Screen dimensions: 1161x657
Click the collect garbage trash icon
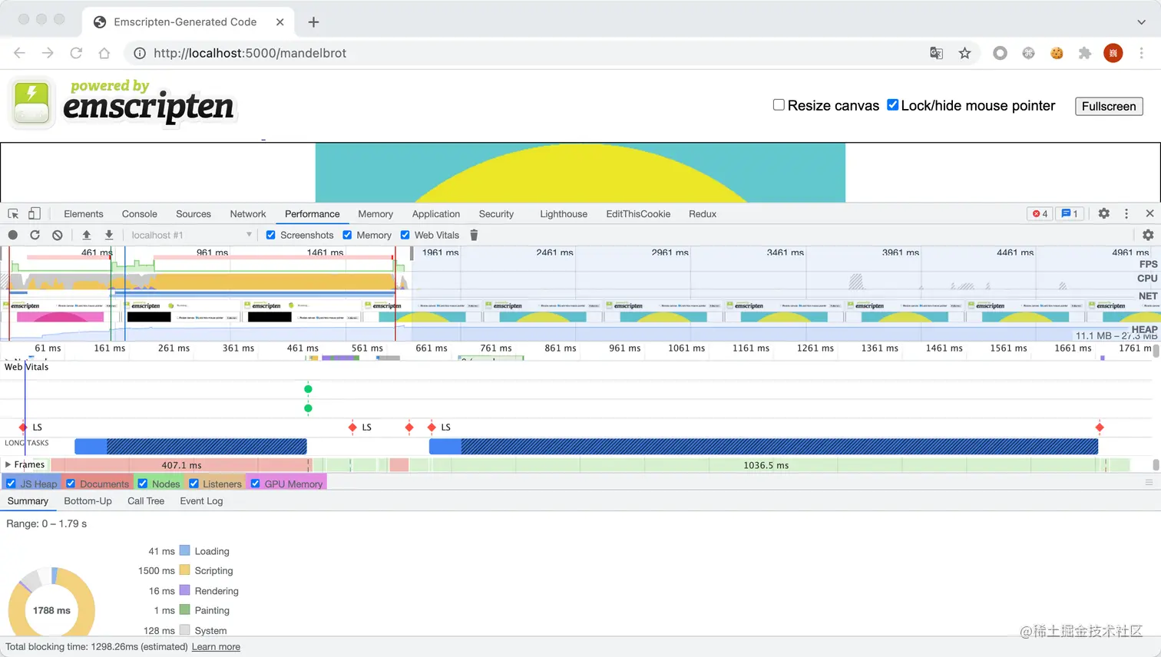tap(474, 235)
